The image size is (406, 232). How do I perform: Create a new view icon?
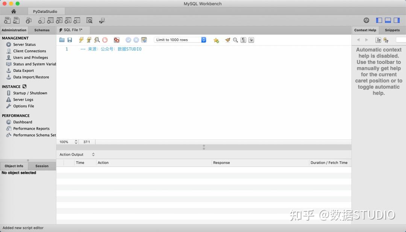click(x=59, y=20)
